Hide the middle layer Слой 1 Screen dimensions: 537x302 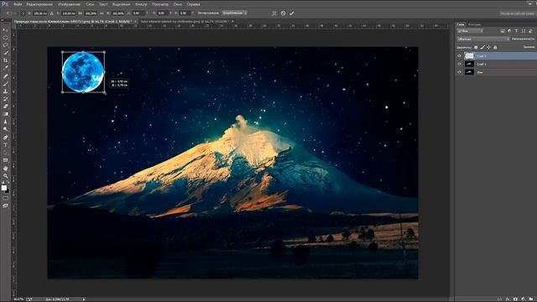tap(459, 64)
